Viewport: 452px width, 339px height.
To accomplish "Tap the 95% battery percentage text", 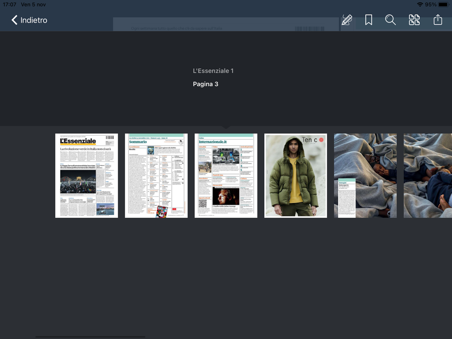I will pyautogui.click(x=431, y=5).
